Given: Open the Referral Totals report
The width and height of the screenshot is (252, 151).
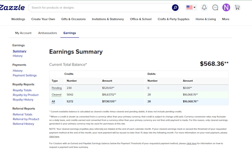Looking at the screenshot, I should pyautogui.click(x=23, y=114).
